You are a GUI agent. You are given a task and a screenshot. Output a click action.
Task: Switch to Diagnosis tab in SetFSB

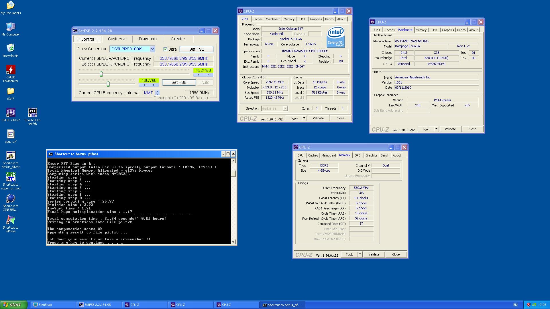tap(148, 39)
